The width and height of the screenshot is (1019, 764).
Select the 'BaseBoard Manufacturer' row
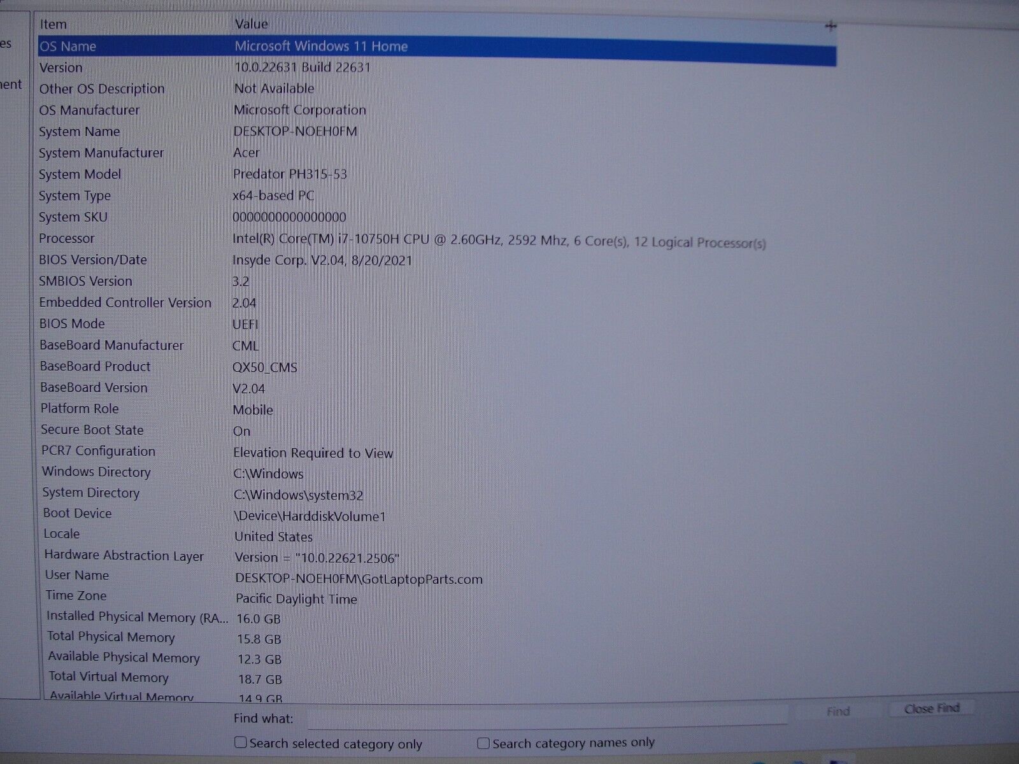pos(437,345)
